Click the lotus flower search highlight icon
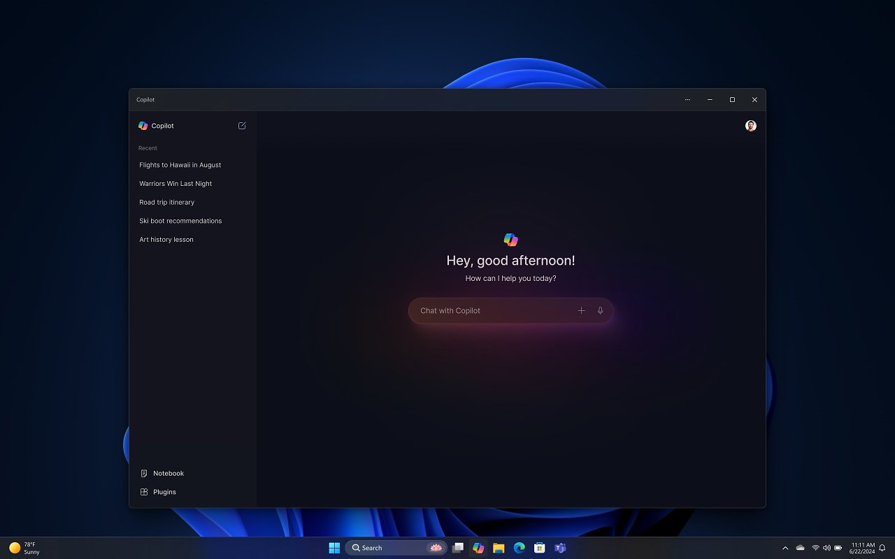 pos(436,548)
